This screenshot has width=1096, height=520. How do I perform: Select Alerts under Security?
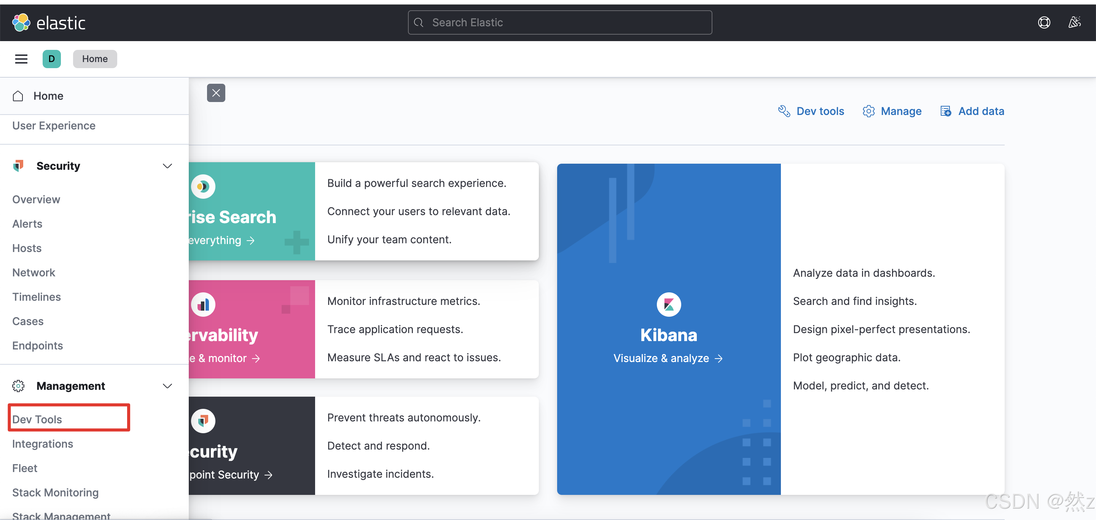pos(27,224)
